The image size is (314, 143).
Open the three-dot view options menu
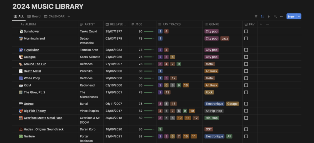click(x=282, y=17)
